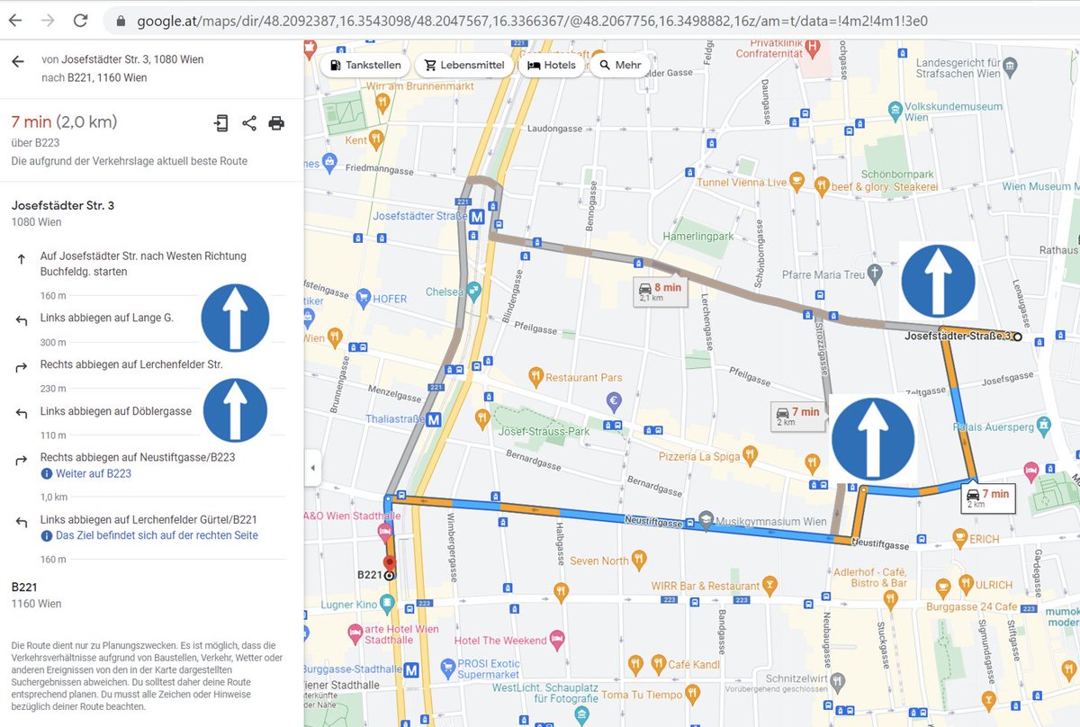
Task: Click the Seven North restaurant marker
Action: tap(639, 561)
